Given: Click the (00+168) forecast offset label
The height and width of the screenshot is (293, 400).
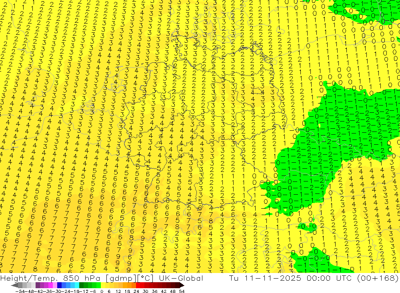Looking at the screenshot, I should click(x=378, y=278).
